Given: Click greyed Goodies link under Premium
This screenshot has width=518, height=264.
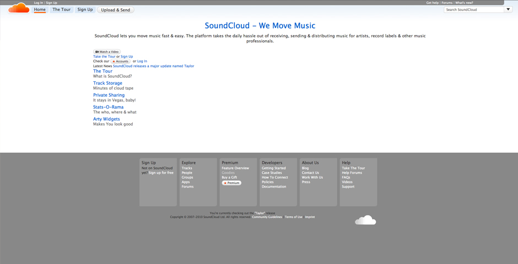Looking at the screenshot, I should point(228,173).
